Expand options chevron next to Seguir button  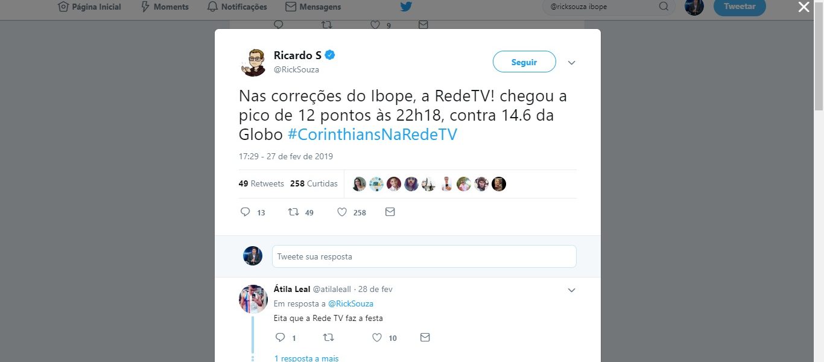click(572, 63)
